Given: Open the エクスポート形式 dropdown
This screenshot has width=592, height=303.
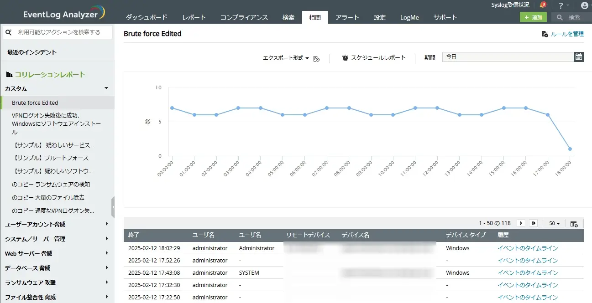Looking at the screenshot, I should [x=286, y=58].
